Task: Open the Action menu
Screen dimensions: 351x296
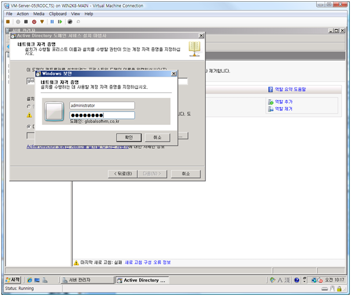Action: (23, 14)
